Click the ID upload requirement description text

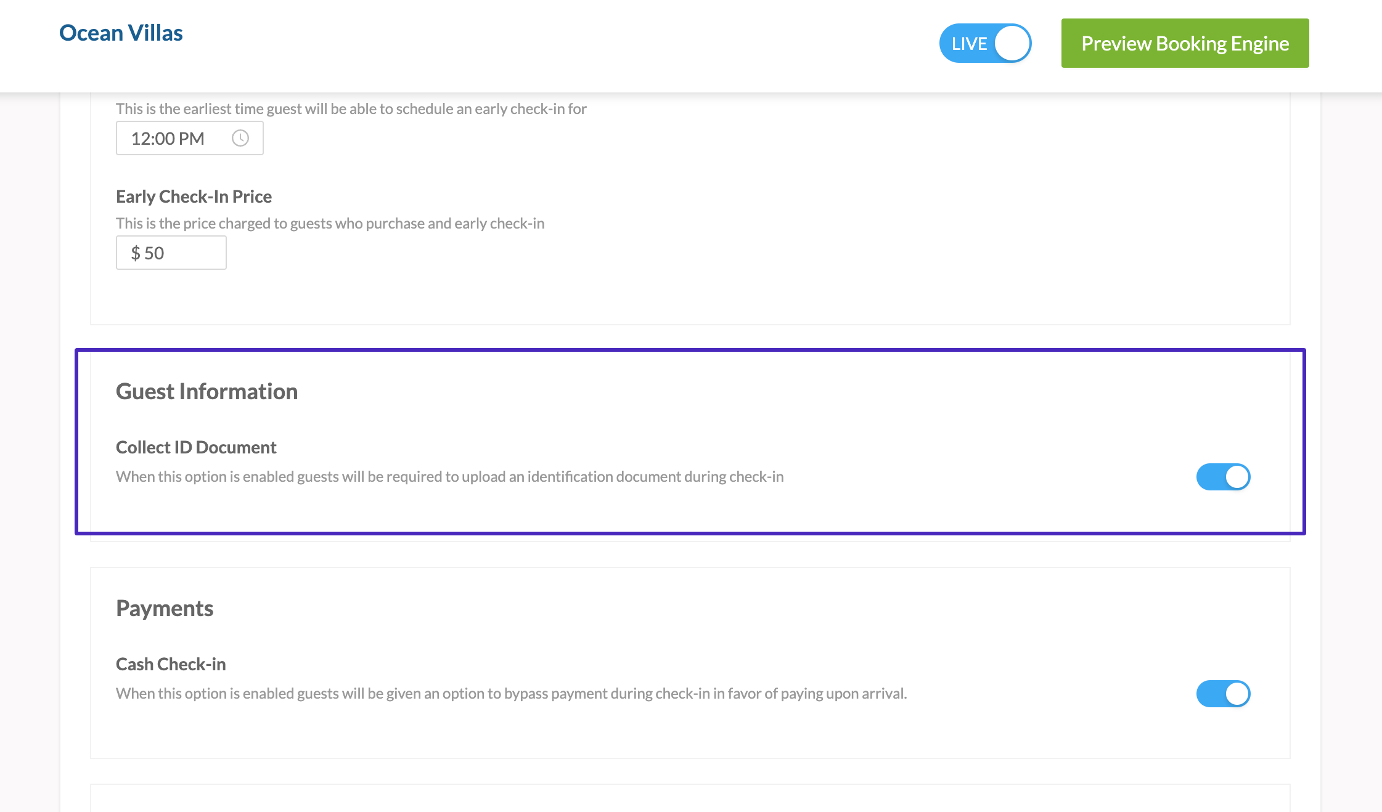[449, 477]
